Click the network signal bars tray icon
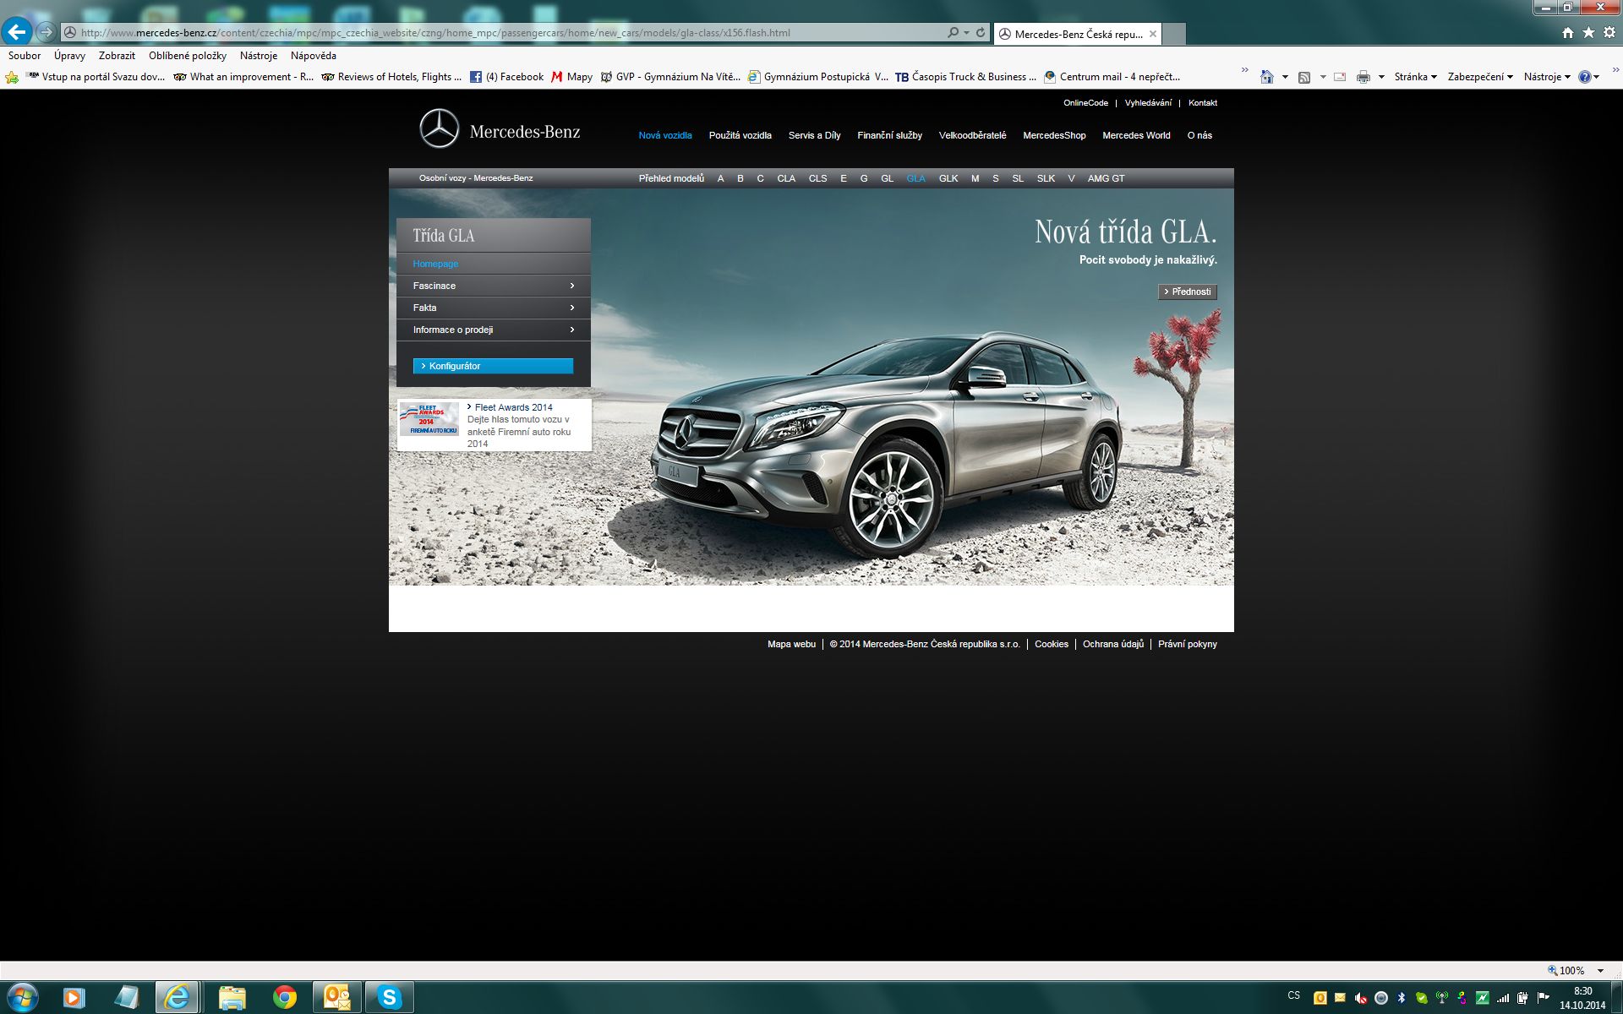This screenshot has width=1623, height=1014. [1503, 998]
